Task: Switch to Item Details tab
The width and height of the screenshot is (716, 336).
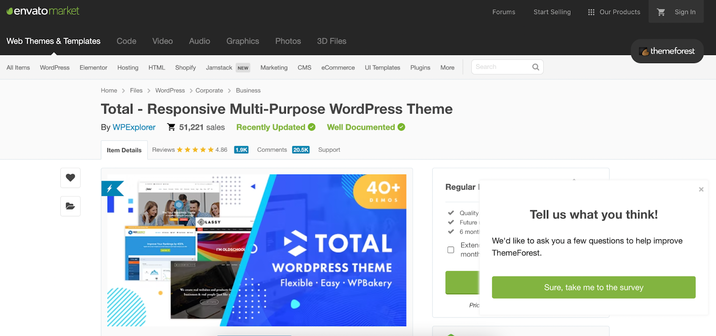Action: click(x=124, y=150)
